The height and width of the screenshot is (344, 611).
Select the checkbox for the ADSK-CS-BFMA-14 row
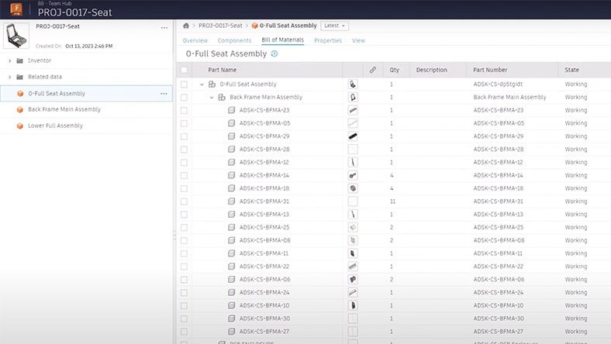184,175
